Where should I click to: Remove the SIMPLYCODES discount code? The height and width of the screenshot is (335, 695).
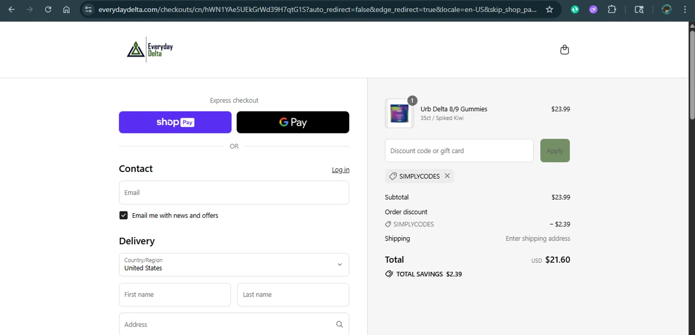(x=447, y=176)
